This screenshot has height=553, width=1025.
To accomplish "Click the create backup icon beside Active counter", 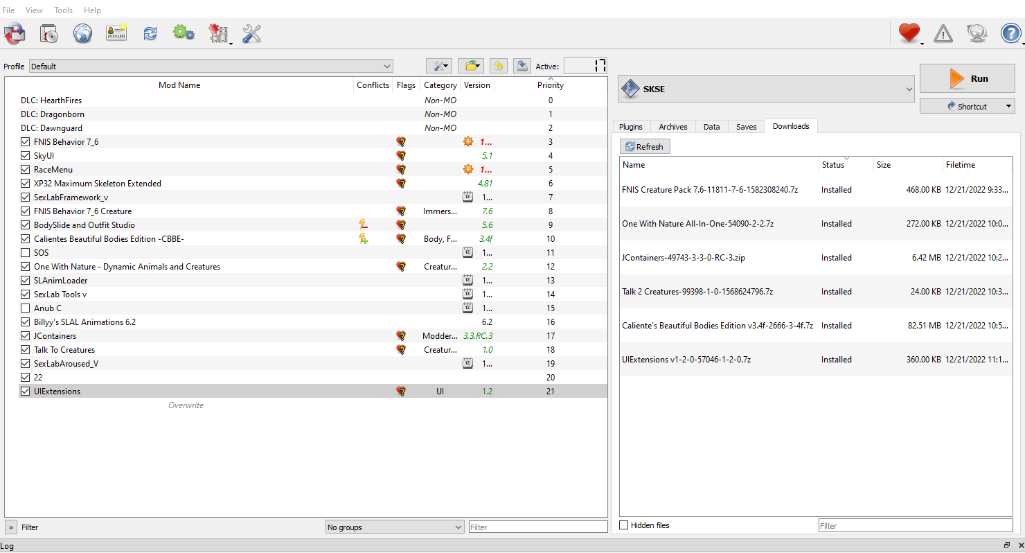I will pyautogui.click(x=522, y=66).
